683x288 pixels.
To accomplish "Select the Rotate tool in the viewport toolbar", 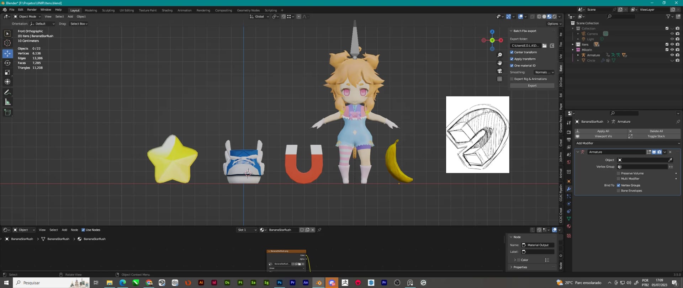I will 7,63.
